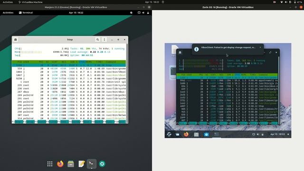Open search in the Manjaro htop terminal

[x=97, y=39]
